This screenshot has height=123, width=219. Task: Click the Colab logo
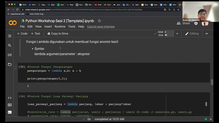click(13, 23)
